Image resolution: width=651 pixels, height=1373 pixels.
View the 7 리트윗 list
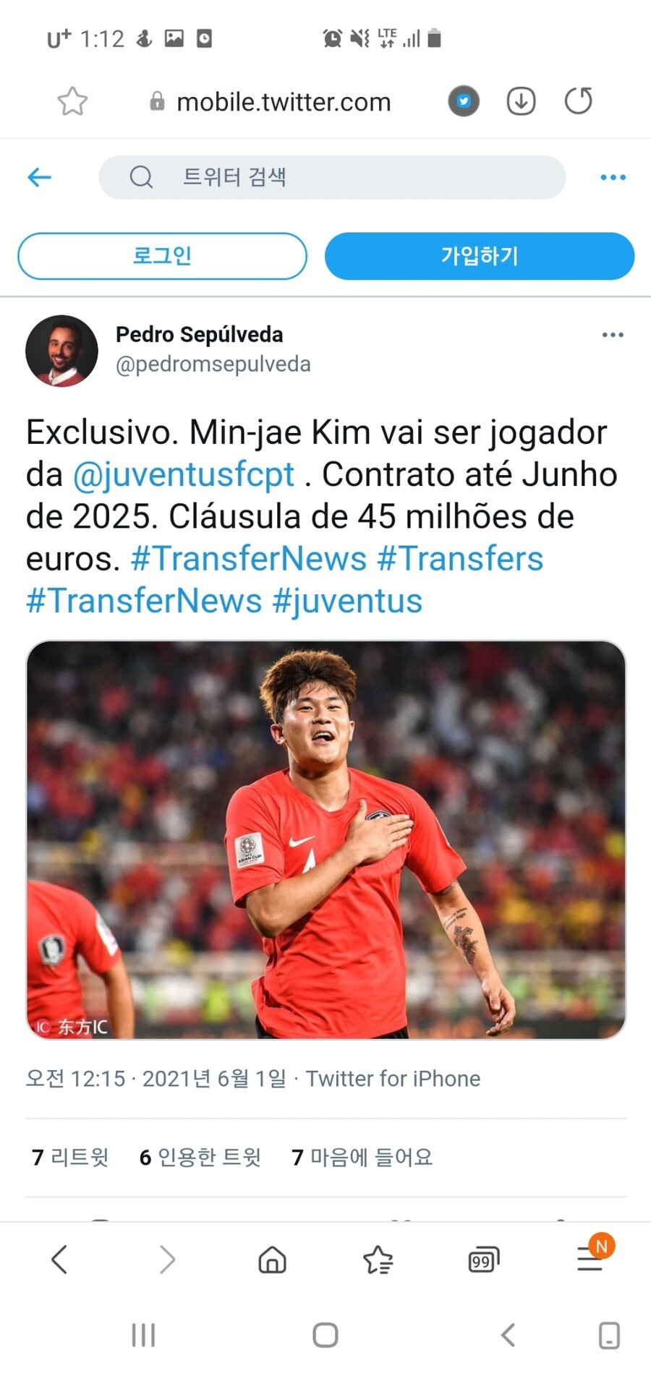point(70,1158)
